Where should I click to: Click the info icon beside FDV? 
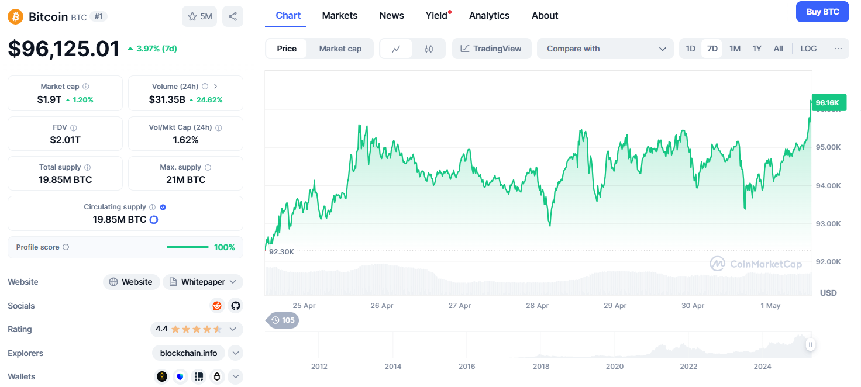pos(73,127)
